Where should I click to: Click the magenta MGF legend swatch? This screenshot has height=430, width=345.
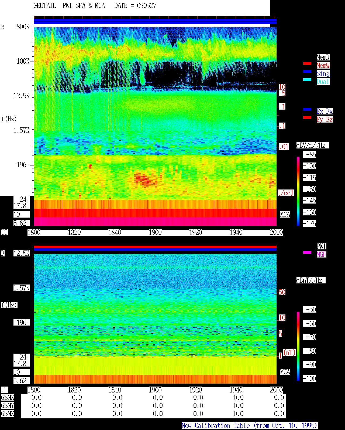coord(307,252)
